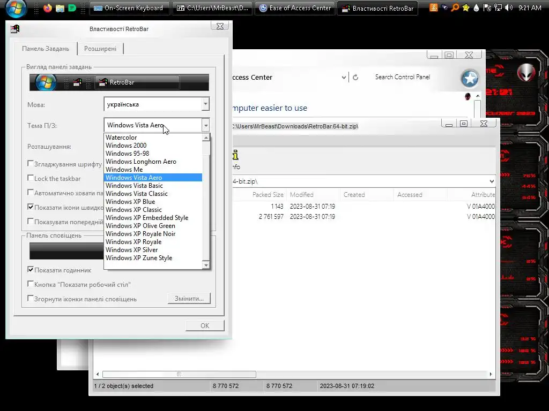Open the 7-Zip path dropdown arrow
This screenshot has width=549, height=411.
tap(492, 181)
